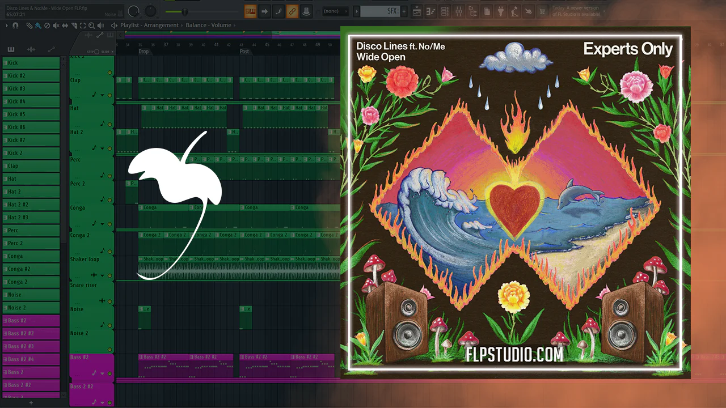This screenshot has height=408, width=726.
Task: Show automation clips tab in picker
Action: [51, 49]
